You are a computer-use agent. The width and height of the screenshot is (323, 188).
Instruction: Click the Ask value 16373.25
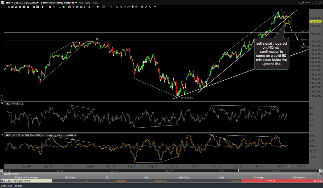pos(160,181)
